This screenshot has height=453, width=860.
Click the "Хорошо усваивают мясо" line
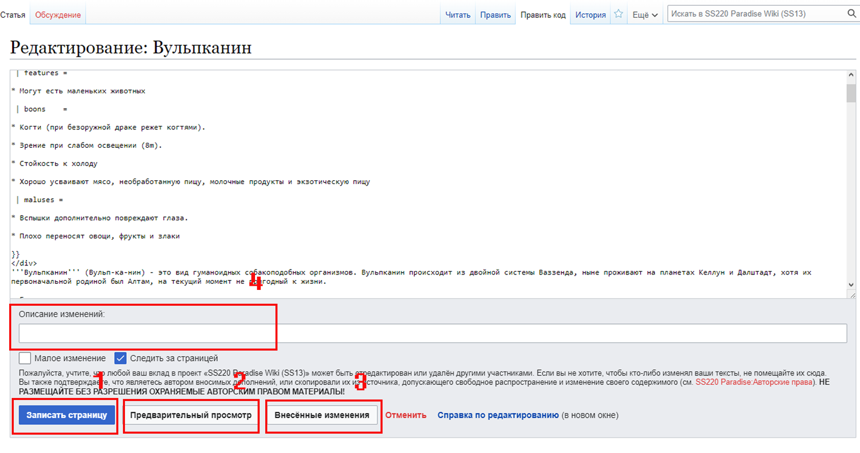pyautogui.click(x=191, y=182)
